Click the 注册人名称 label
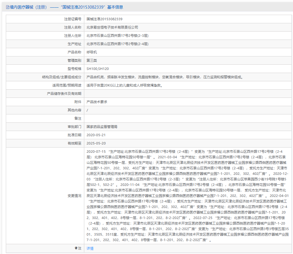This screenshot has height=254, width=293. point(73,27)
